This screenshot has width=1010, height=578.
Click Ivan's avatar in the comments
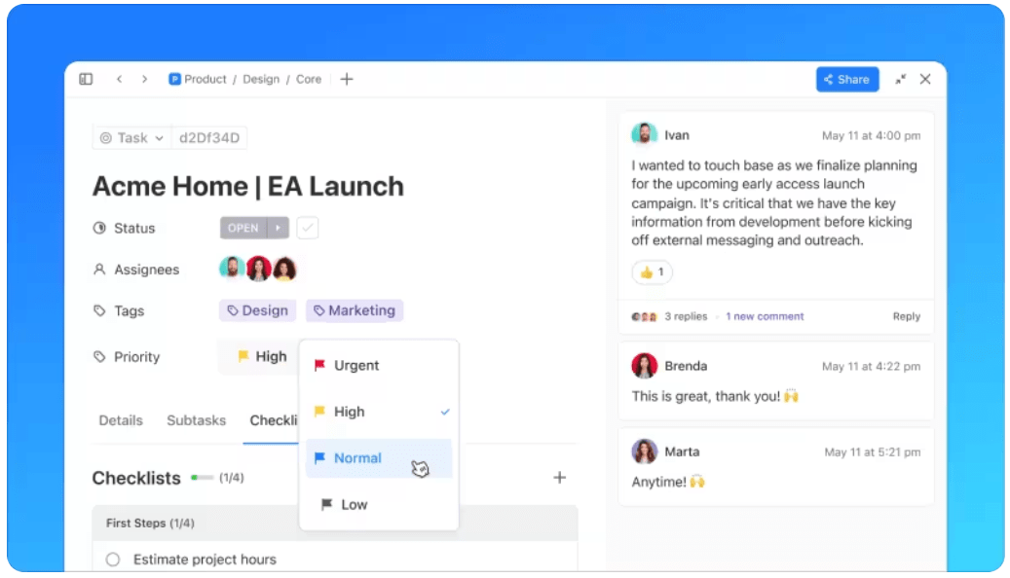pyautogui.click(x=644, y=134)
